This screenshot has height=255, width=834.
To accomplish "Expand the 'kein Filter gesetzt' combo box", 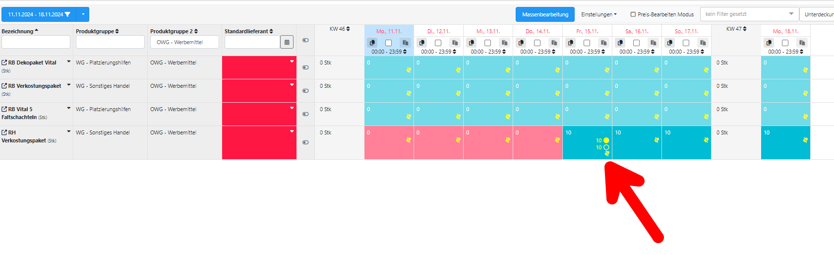I will tap(749, 14).
